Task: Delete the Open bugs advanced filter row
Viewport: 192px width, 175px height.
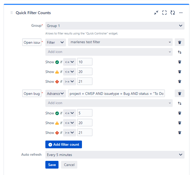Action: click(x=180, y=94)
